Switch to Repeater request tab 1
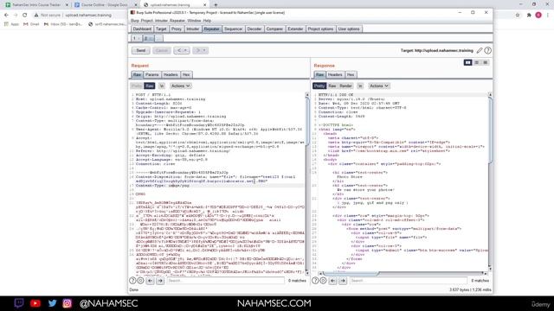554x311 pixels. click(x=136, y=38)
